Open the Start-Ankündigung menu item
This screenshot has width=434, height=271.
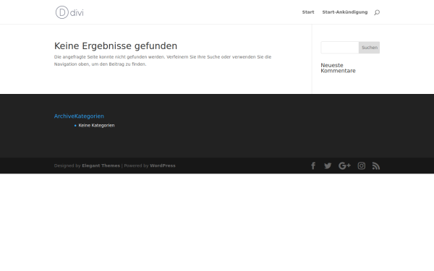click(x=345, y=12)
